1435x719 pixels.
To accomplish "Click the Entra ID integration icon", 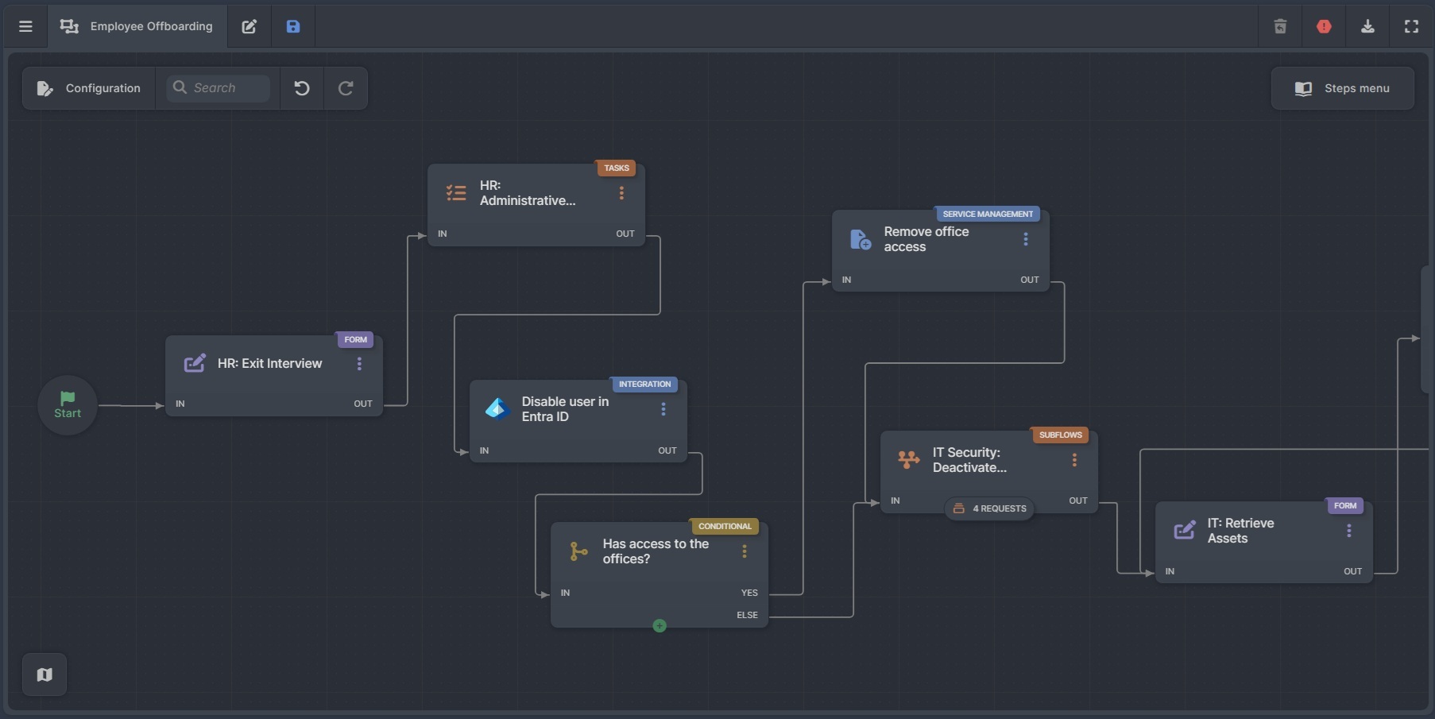I will (x=497, y=408).
